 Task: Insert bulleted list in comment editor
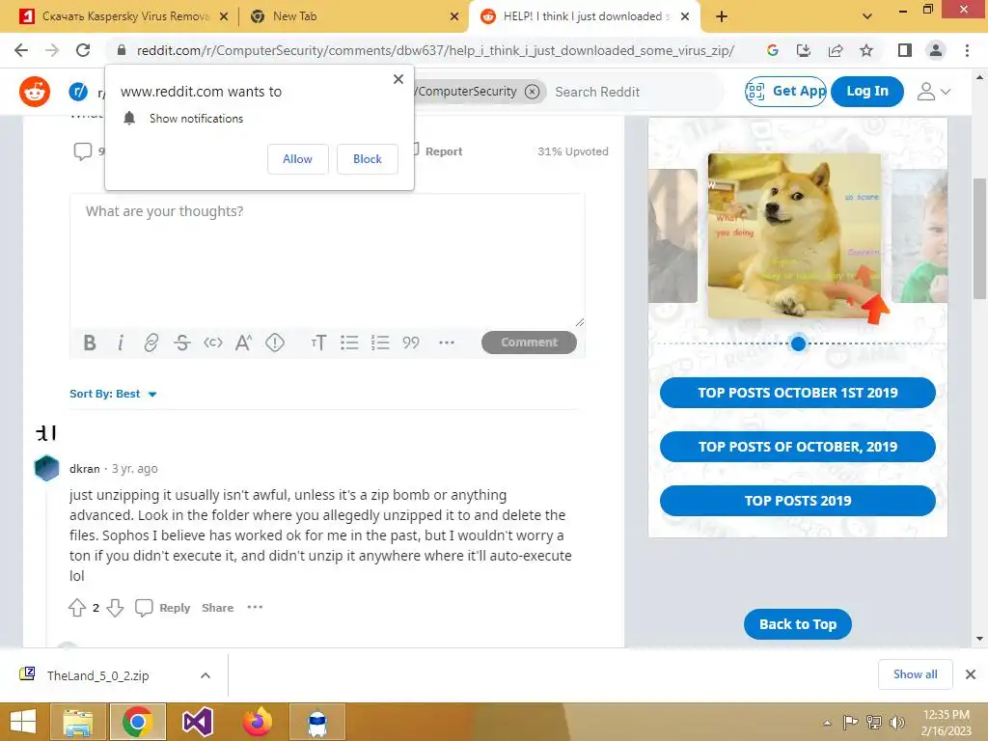tap(349, 343)
